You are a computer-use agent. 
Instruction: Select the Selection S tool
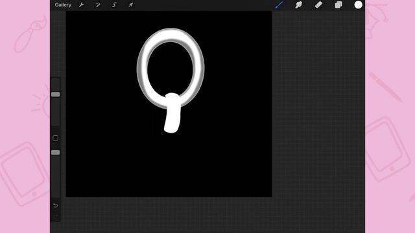coord(114,5)
